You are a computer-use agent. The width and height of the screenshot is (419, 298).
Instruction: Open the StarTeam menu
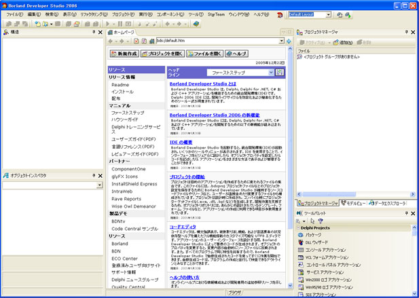tap(216, 14)
